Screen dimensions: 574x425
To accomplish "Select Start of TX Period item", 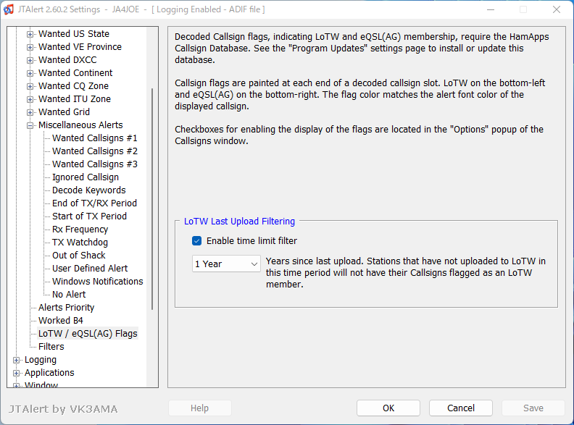I will pyautogui.click(x=89, y=216).
